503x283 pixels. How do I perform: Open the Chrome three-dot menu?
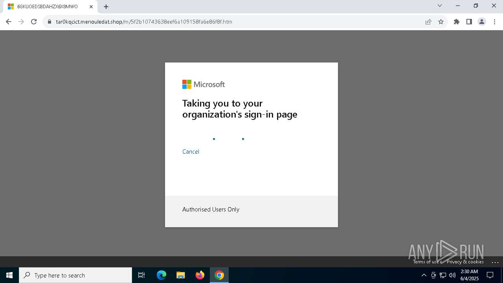click(494, 22)
